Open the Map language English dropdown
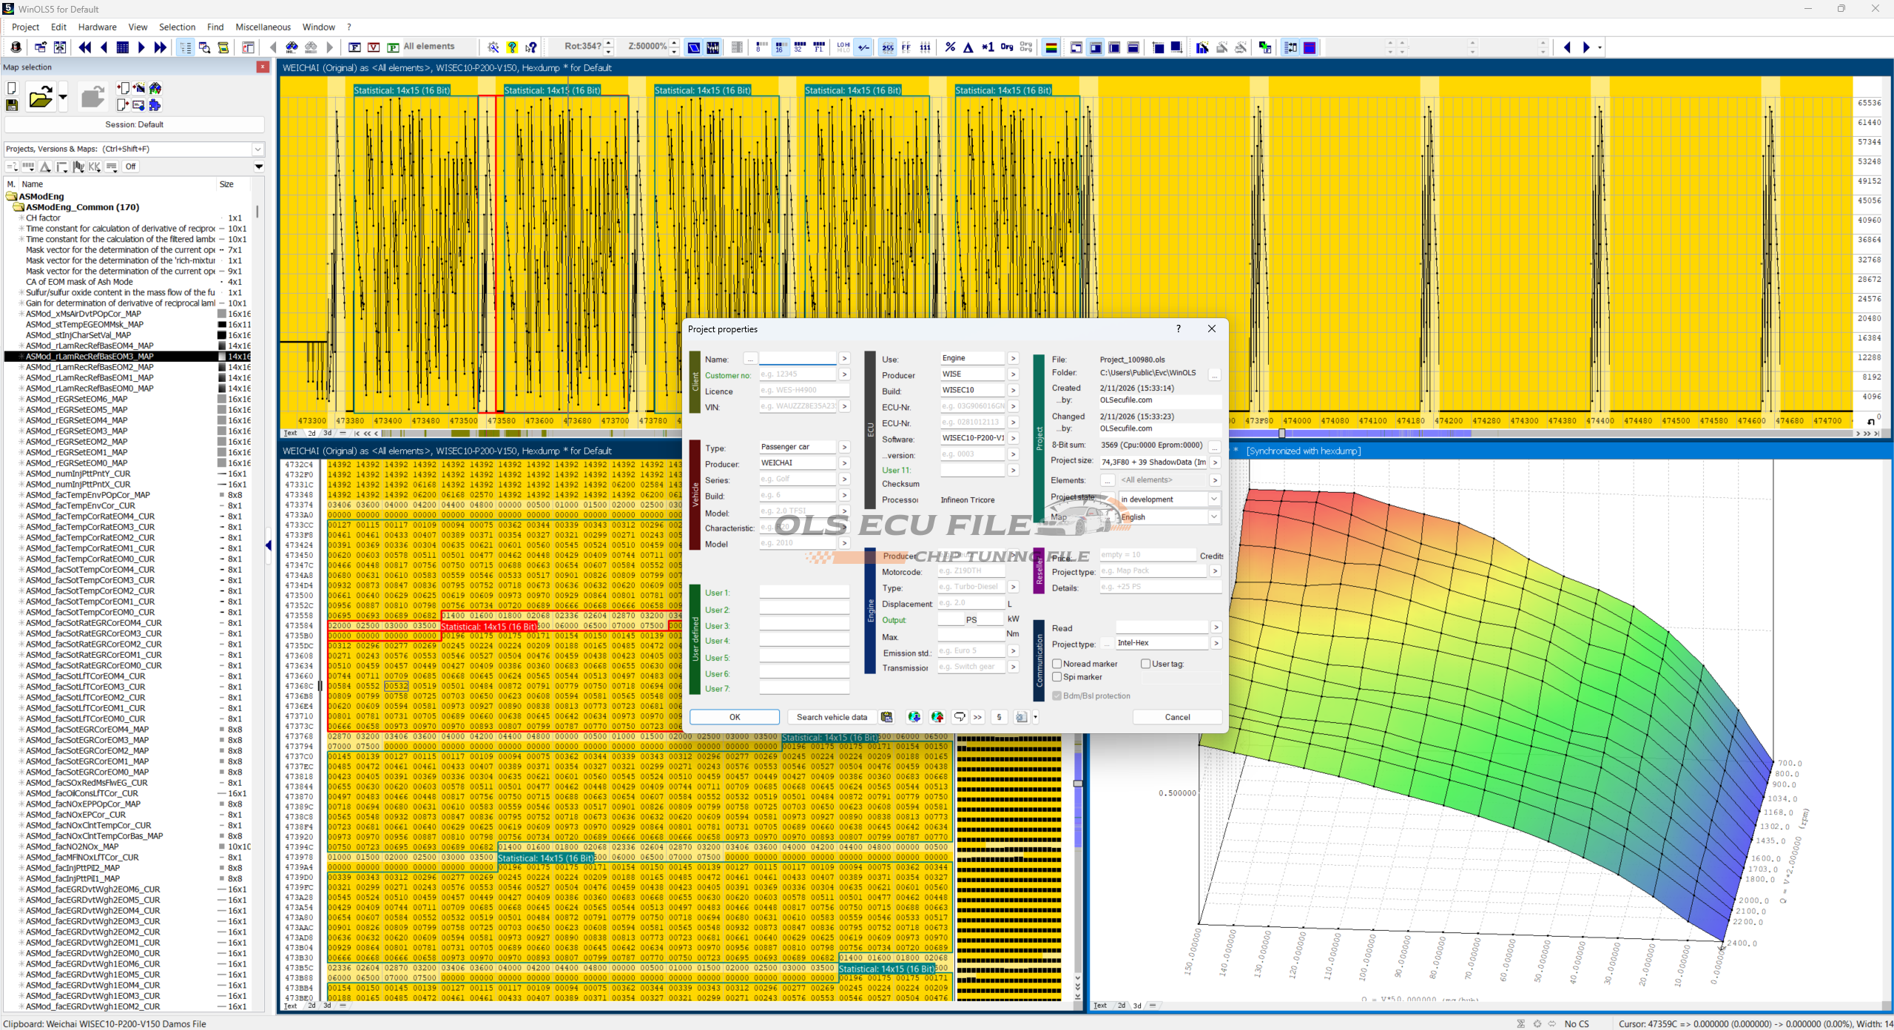 pos(1213,517)
